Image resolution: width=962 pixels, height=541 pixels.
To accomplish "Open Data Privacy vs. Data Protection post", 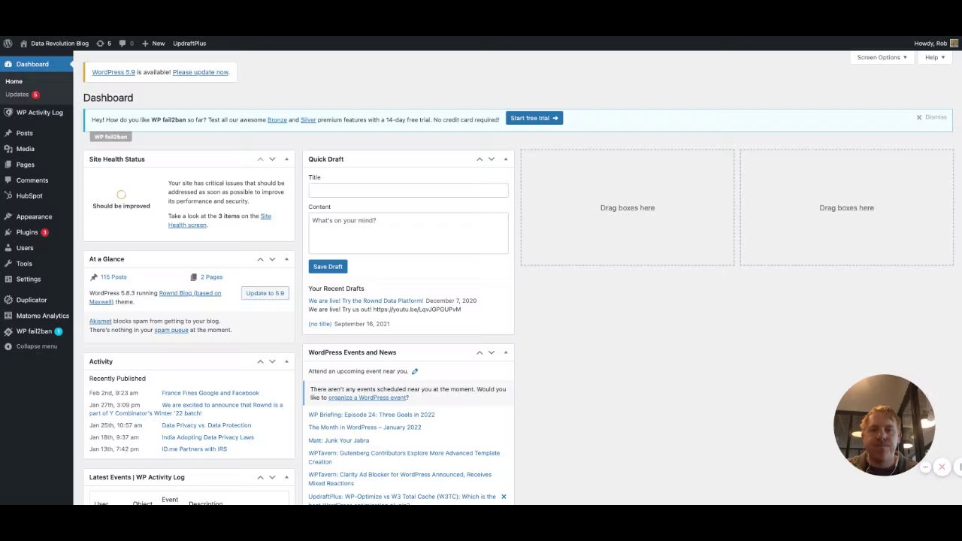I will coord(207,425).
